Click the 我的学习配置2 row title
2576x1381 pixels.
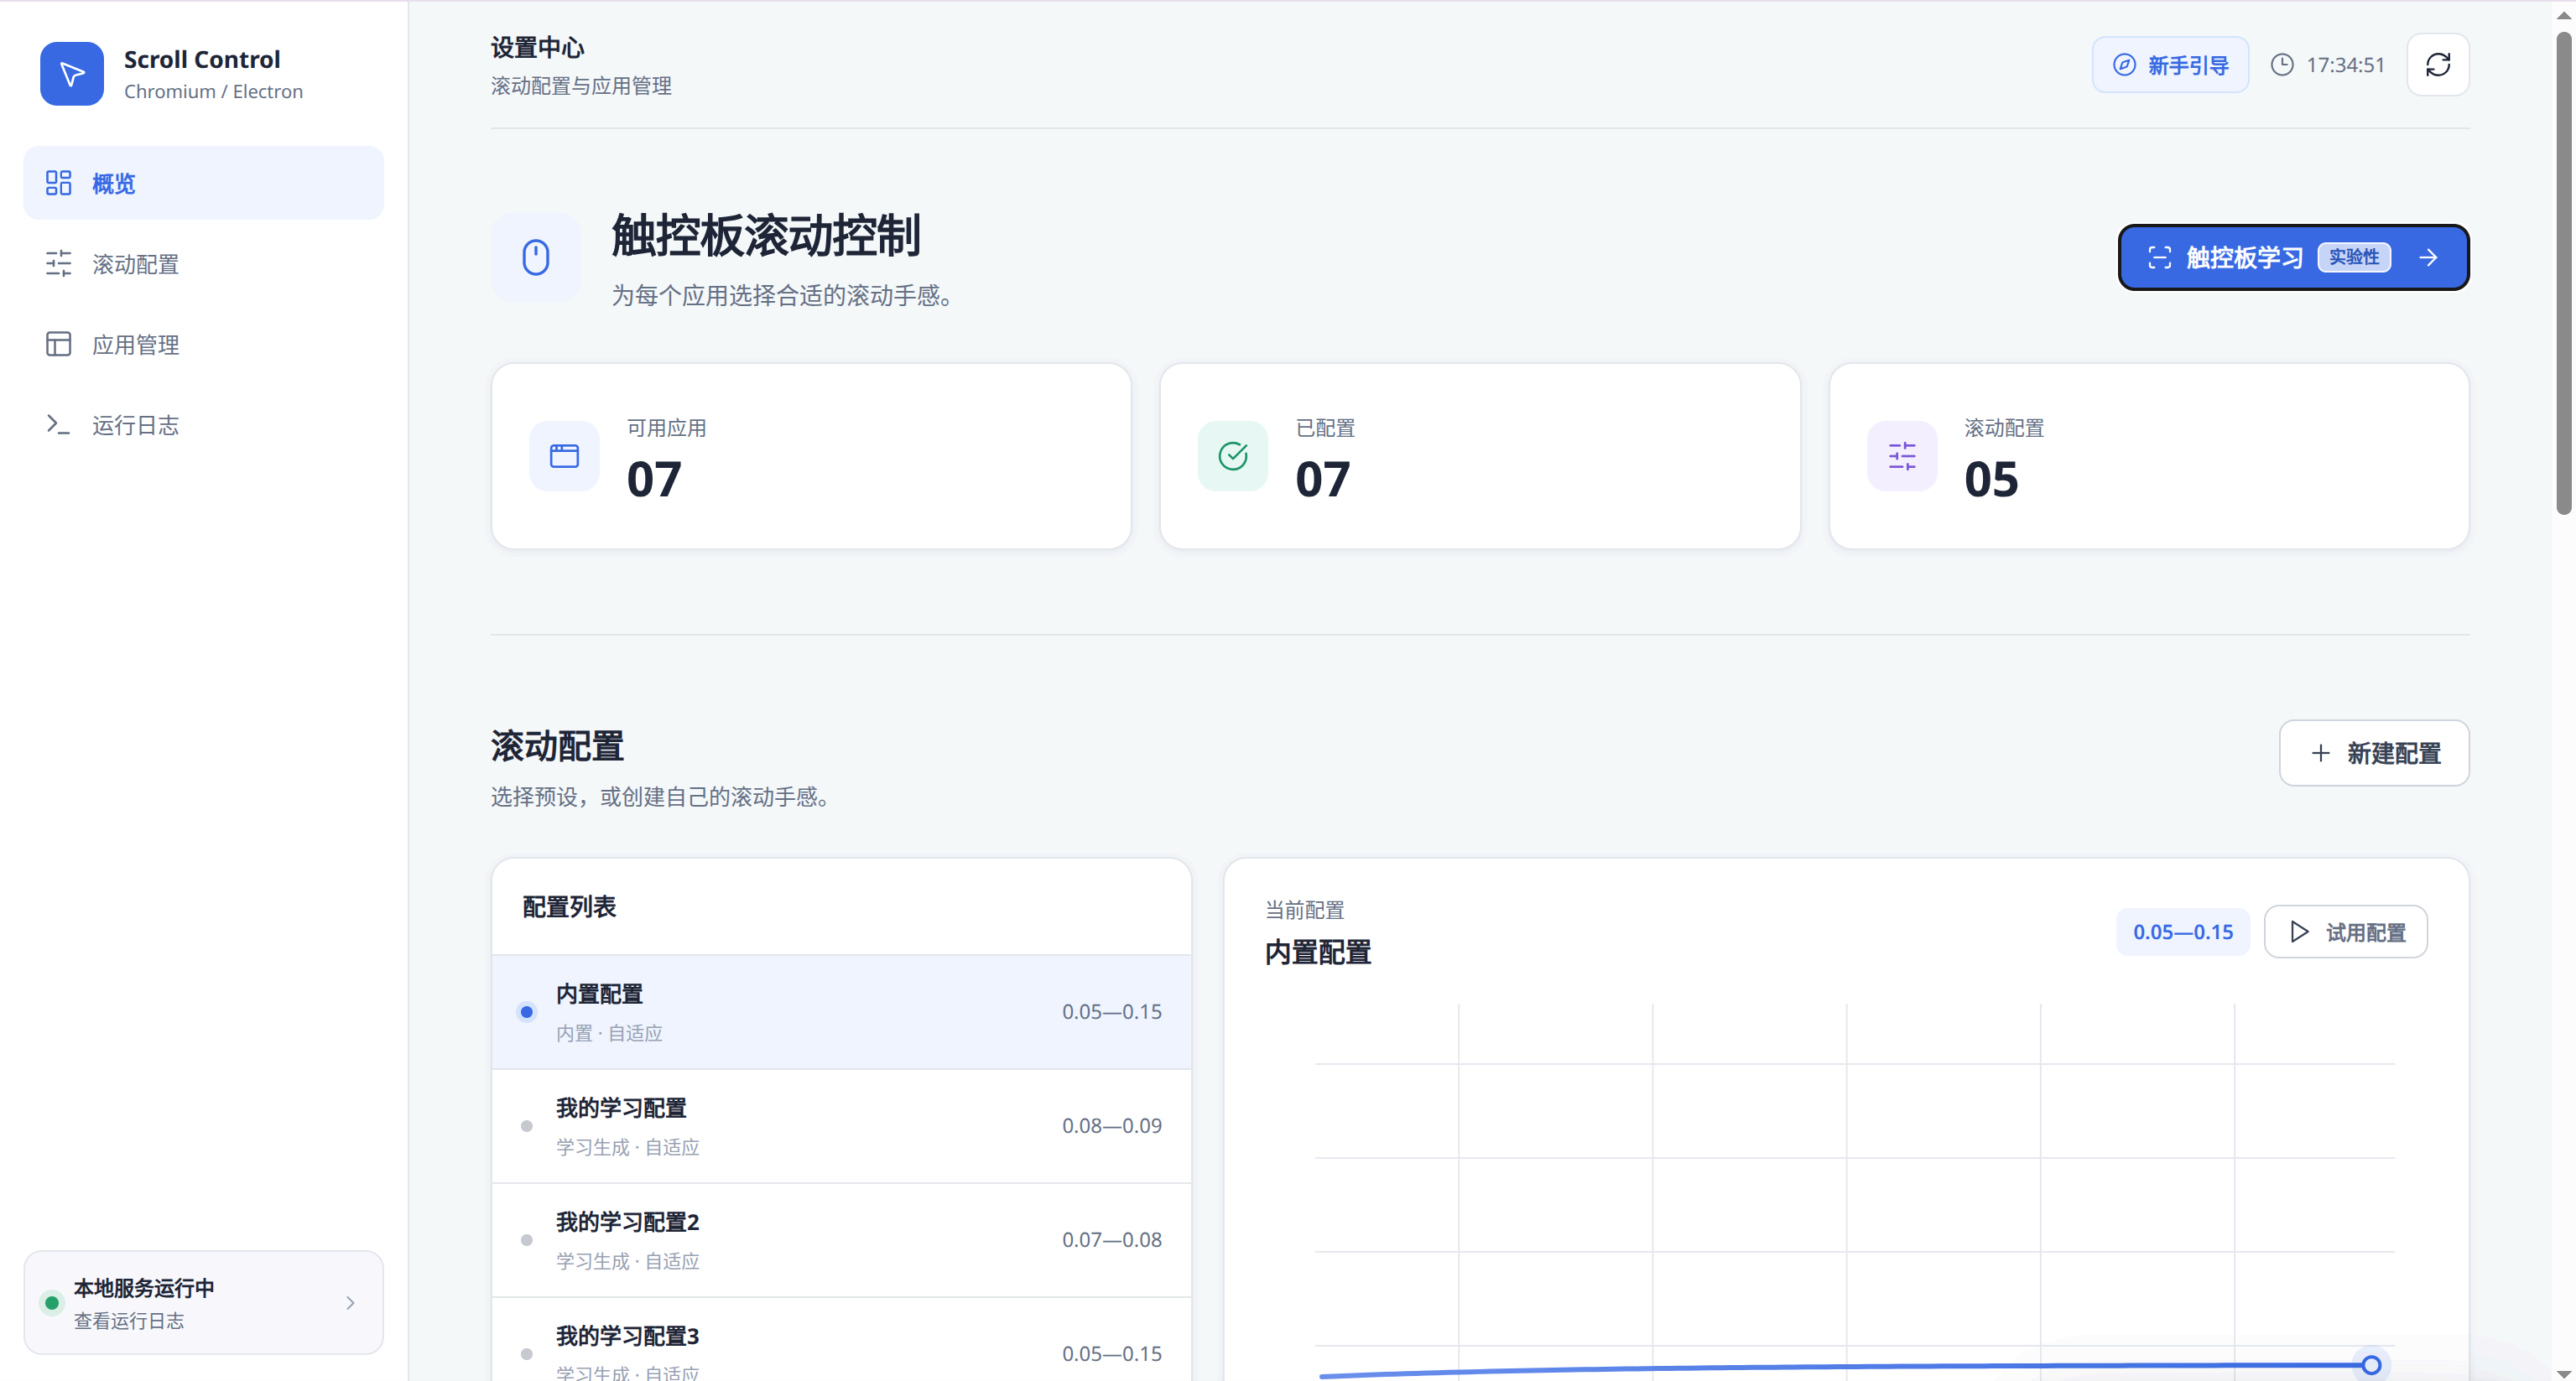coord(628,1223)
